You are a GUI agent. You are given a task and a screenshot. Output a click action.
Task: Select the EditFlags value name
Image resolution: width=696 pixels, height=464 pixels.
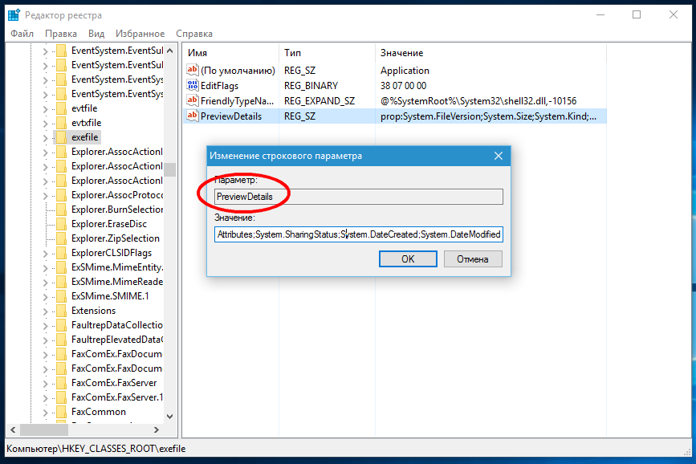coord(219,86)
